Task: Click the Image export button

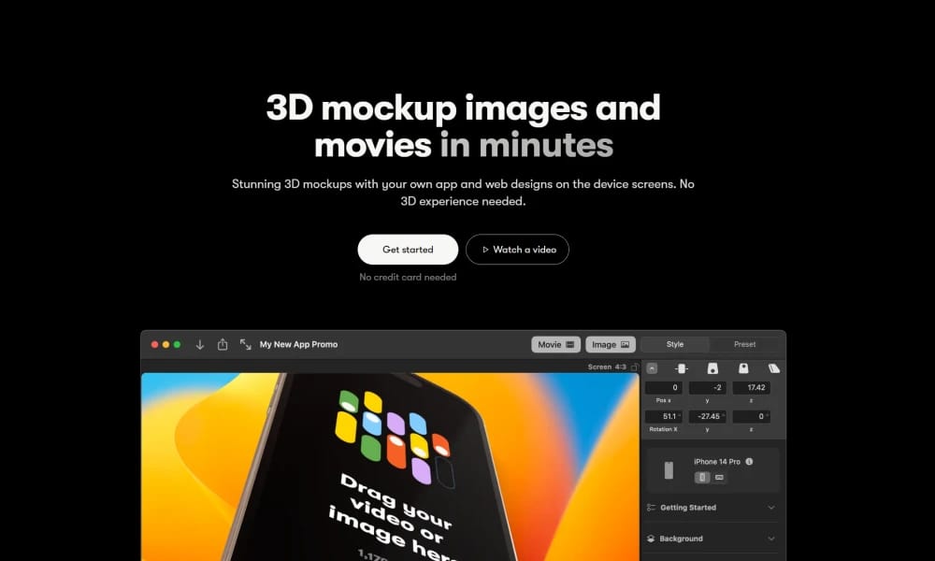Action: pyautogui.click(x=611, y=345)
